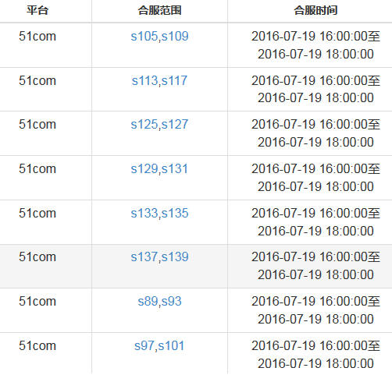Open the s113,s117 server merge link
Viewport: 392px width, 382px height.
click(159, 81)
